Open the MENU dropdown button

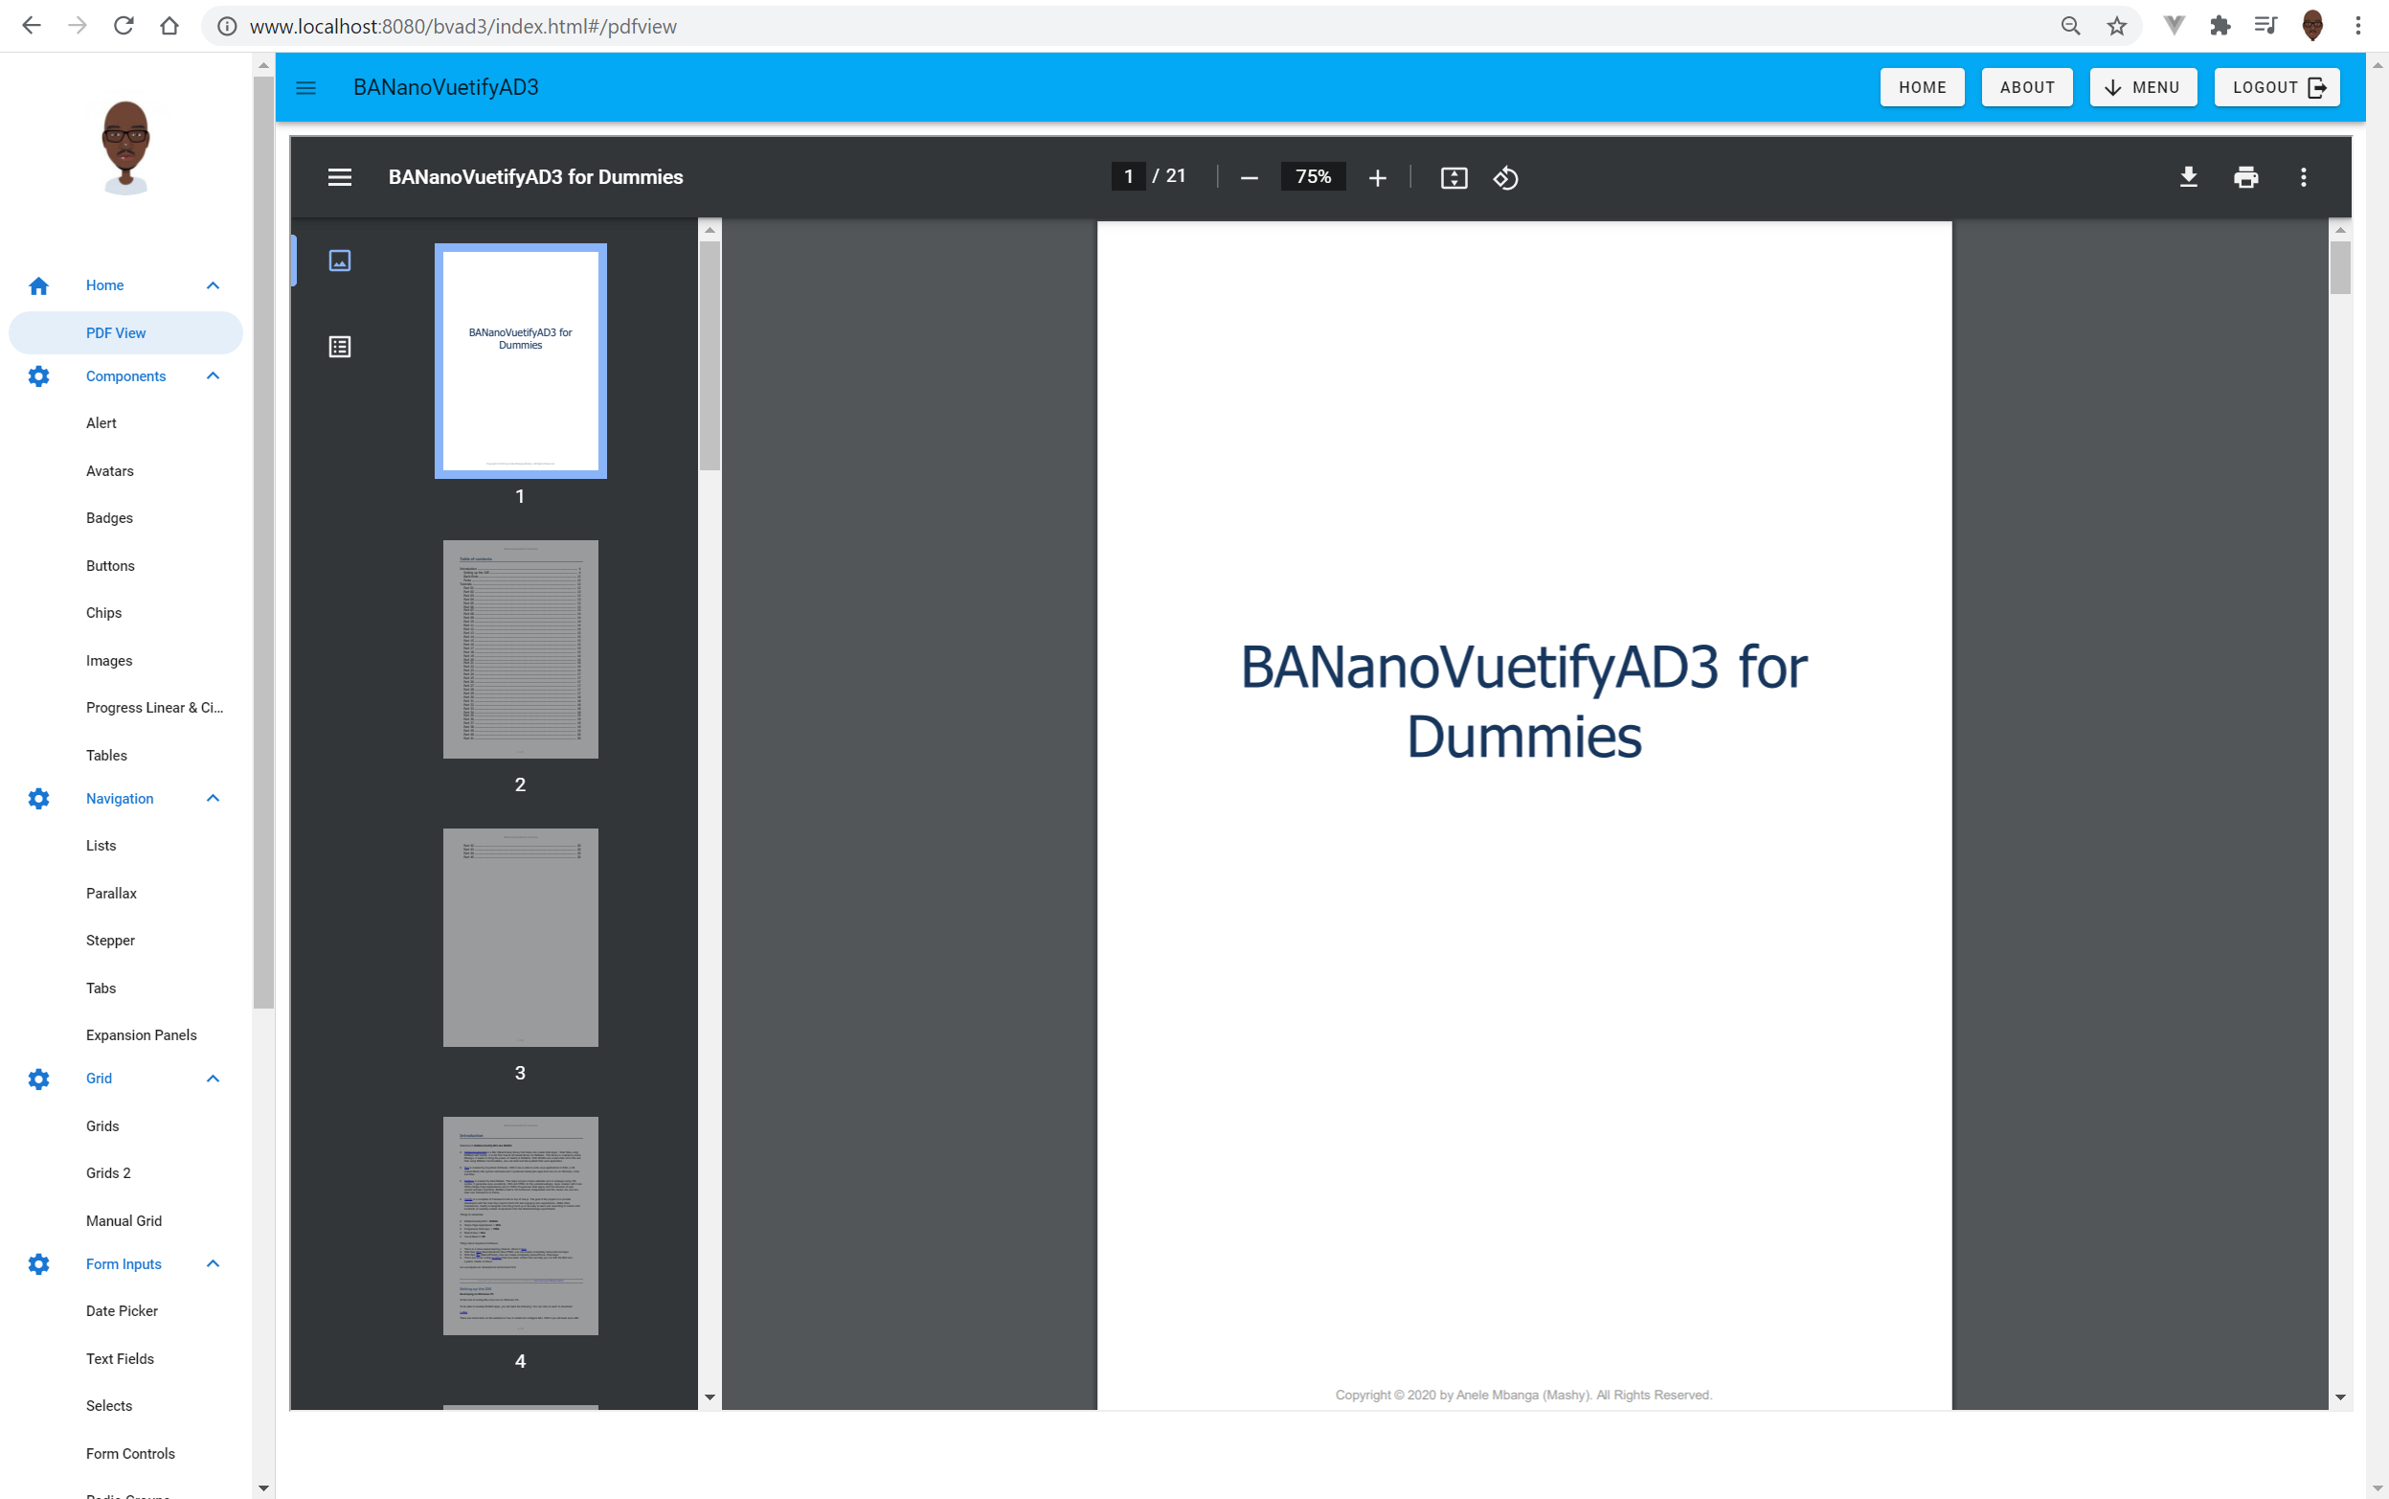point(2142,87)
